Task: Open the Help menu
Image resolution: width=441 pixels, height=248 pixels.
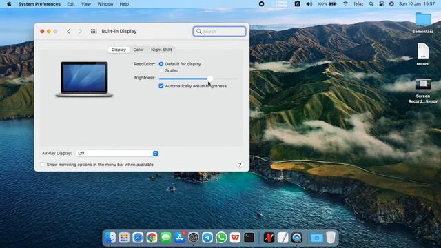Action: tap(124, 4)
